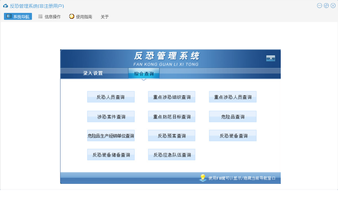Switch to the 录入设置 tab
The width and height of the screenshot is (338, 221).
coord(93,73)
